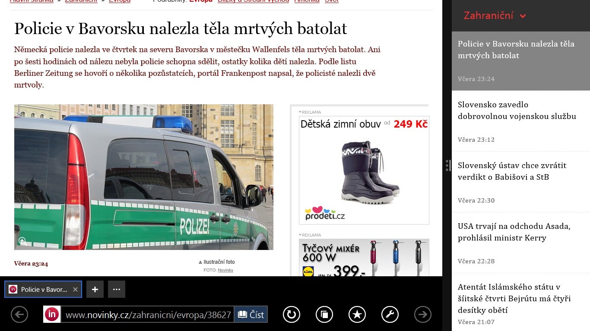Screen dimensions: 590x331
Task: Go back with the browser back arrow
Action: pyautogui.click(x=19, y=315)
